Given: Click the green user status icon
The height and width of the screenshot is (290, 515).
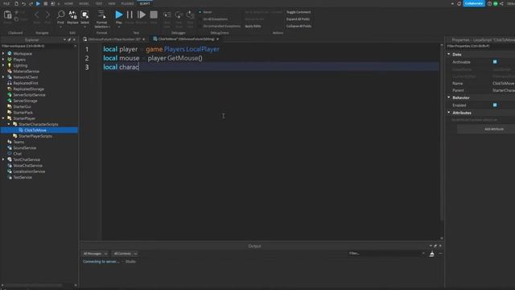Looking at the screenshot, I should 496,3.
